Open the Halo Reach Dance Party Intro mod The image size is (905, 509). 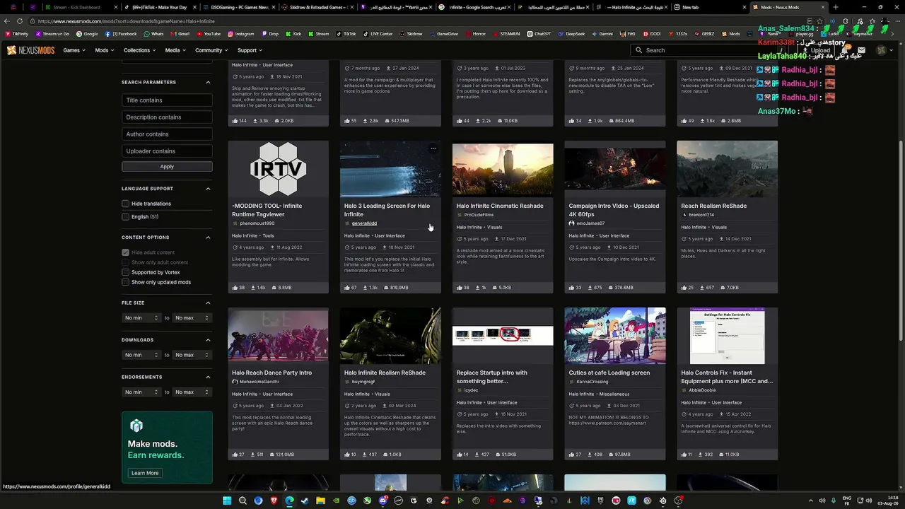click(271, 373)
